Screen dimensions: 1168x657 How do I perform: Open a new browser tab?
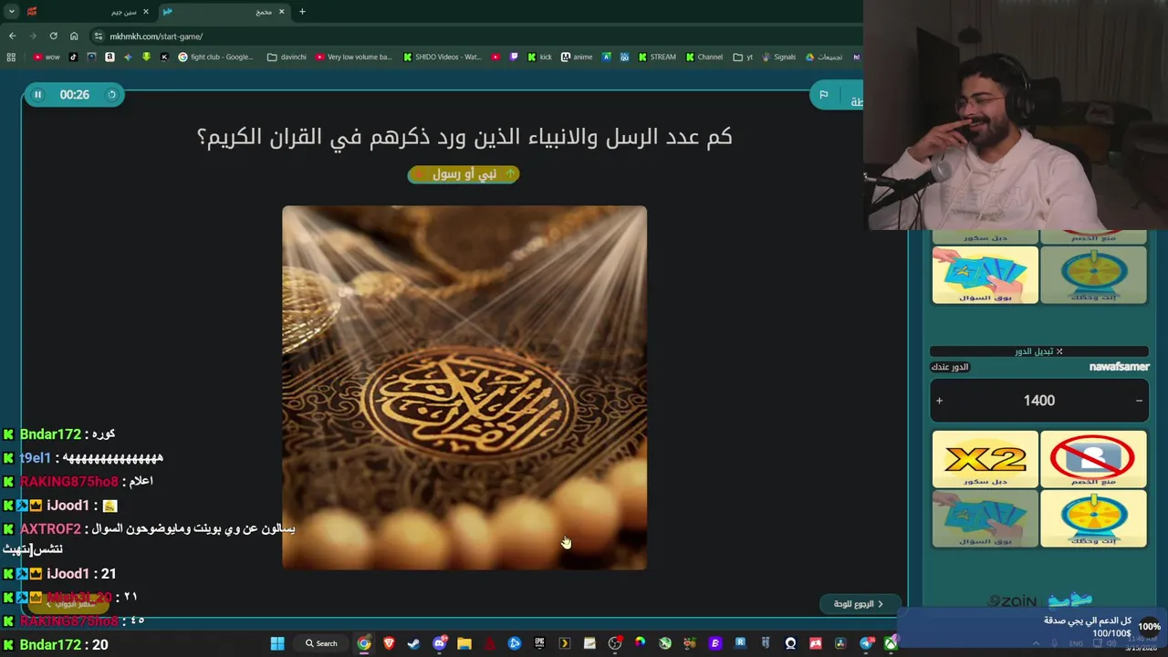(302, 12)
